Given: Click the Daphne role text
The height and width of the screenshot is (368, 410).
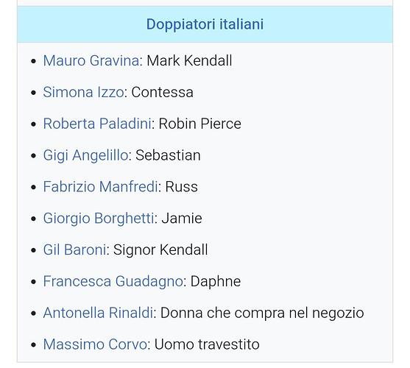Looking at the screenshot, I should [216, 281].
